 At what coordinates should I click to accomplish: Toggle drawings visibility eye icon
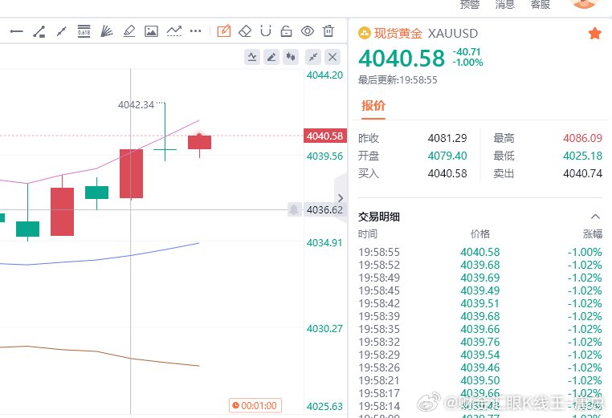pos(308,31)
